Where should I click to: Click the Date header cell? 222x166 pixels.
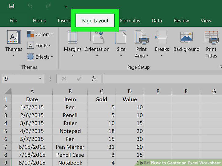32,99
